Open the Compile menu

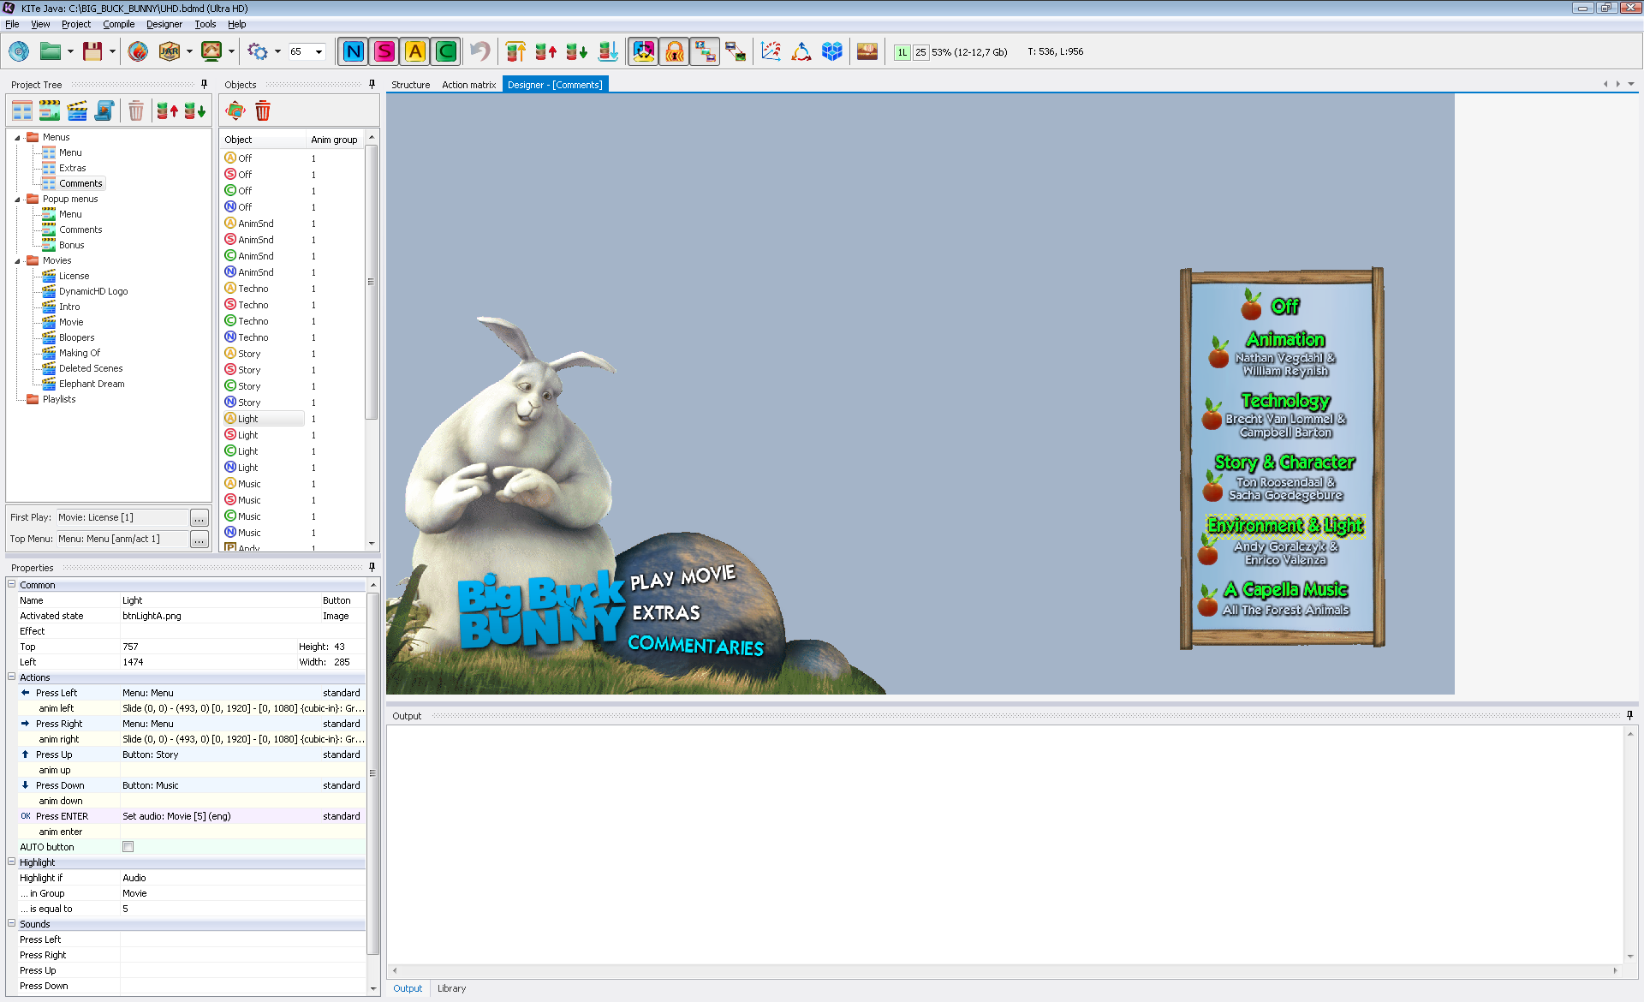[x=118, y=24]
